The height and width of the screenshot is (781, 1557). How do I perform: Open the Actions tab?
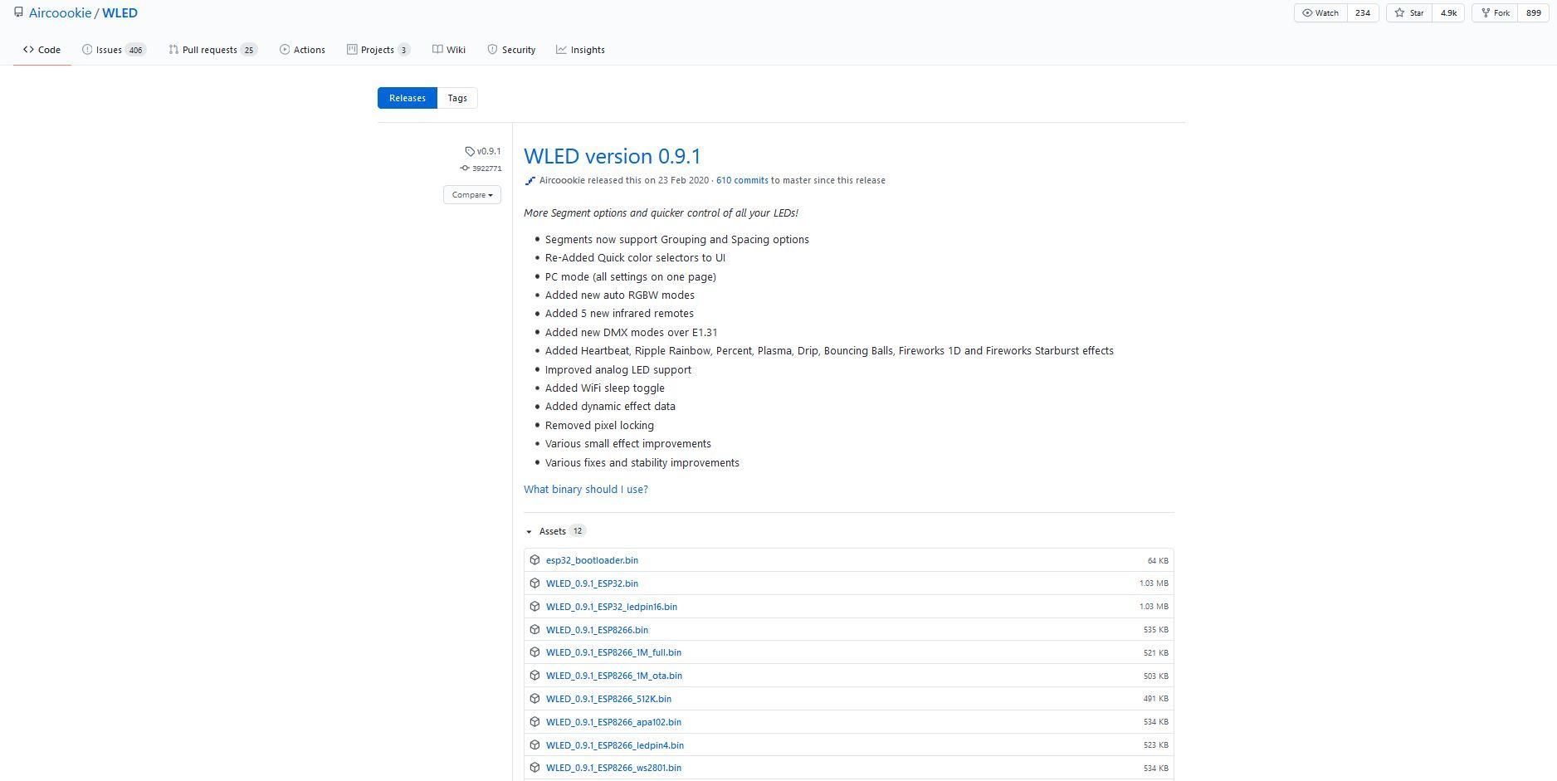[x=302, y=50]
